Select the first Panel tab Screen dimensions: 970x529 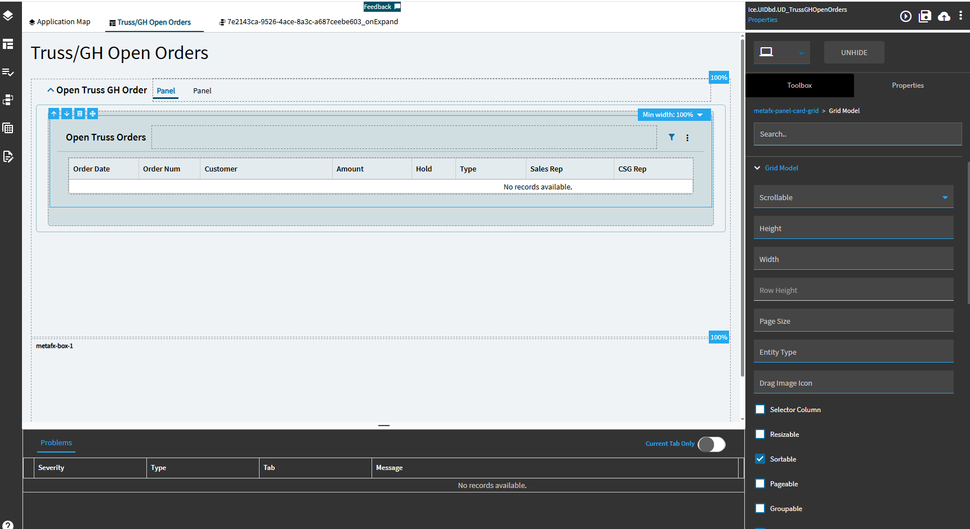[x=166, y=91]
